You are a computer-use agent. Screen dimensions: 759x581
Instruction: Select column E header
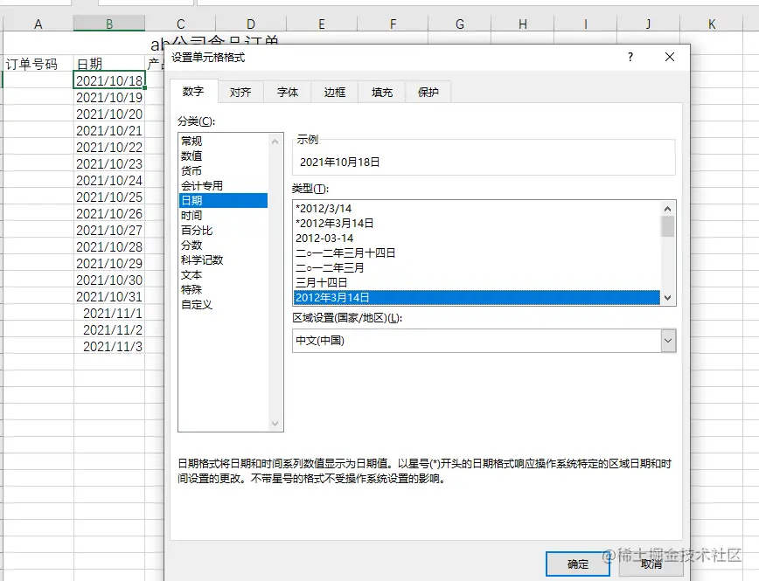[x=322, y=24]
